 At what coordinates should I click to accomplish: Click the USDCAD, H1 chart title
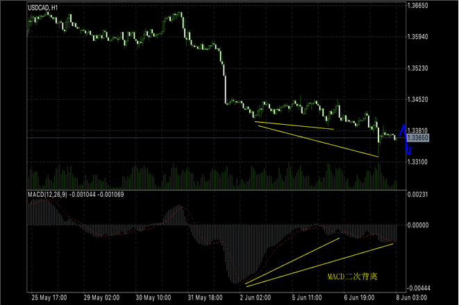43,8
